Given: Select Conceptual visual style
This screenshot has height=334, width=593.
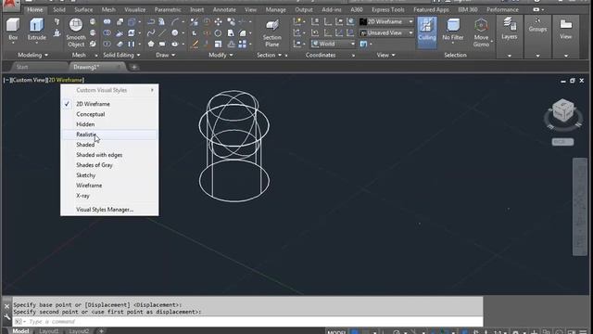Looking at the screenshot, I should tap(109, 114).
